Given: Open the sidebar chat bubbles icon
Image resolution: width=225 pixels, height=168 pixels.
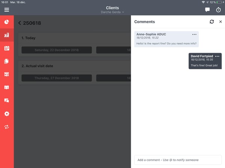Looking at the screenshot, I should [x=7, y=100].
